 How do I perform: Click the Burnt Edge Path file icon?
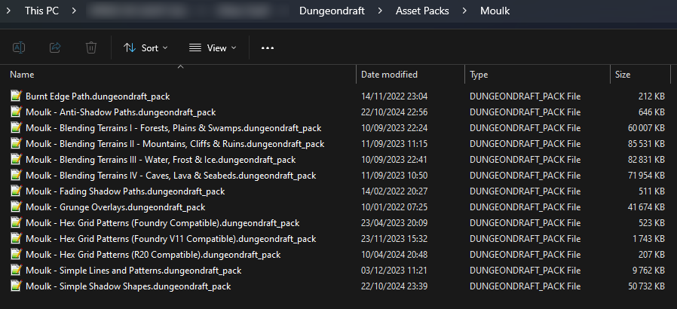tap(16, 96)
